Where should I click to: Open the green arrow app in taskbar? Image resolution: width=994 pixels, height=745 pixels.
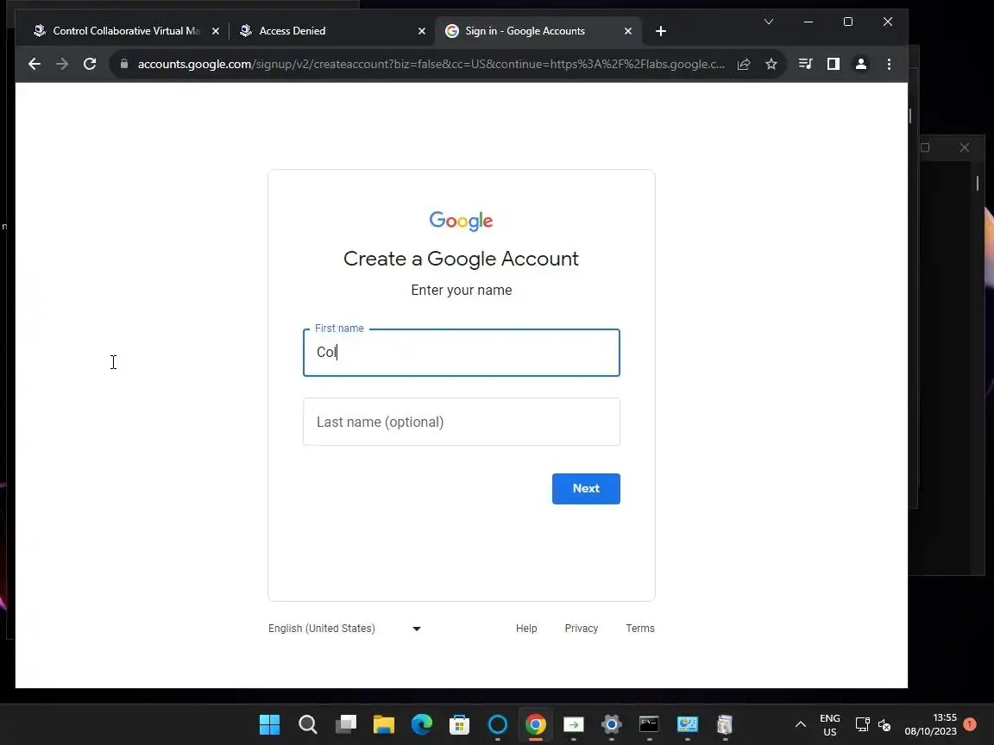pos(574,724)
